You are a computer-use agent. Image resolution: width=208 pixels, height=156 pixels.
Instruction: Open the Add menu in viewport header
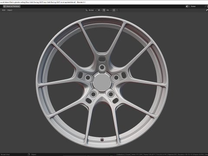click(3, 10)
